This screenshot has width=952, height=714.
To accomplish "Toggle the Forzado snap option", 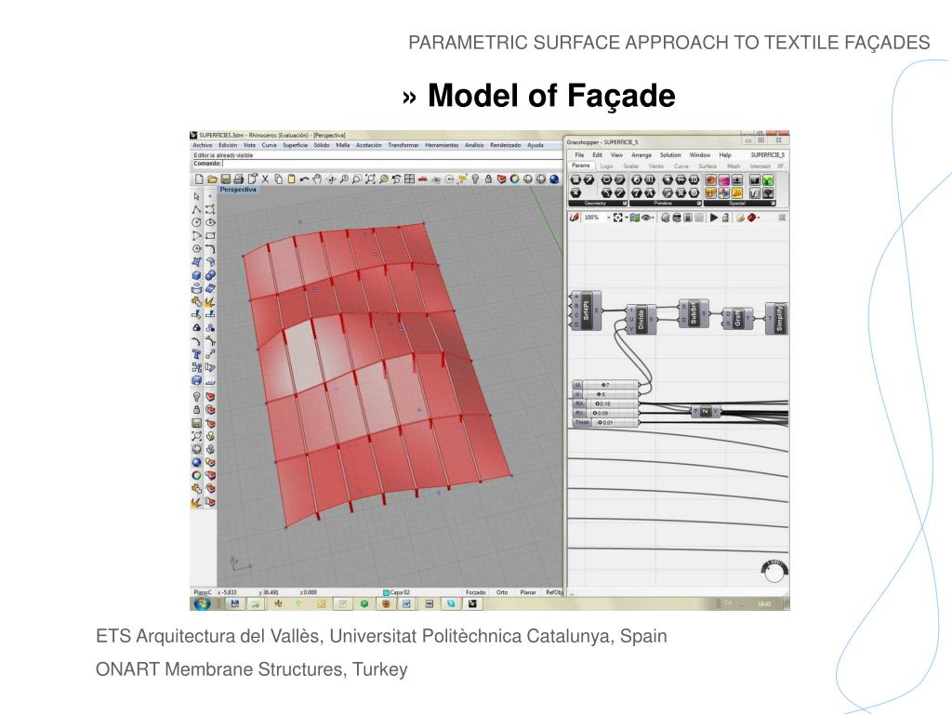I will 475,592.
